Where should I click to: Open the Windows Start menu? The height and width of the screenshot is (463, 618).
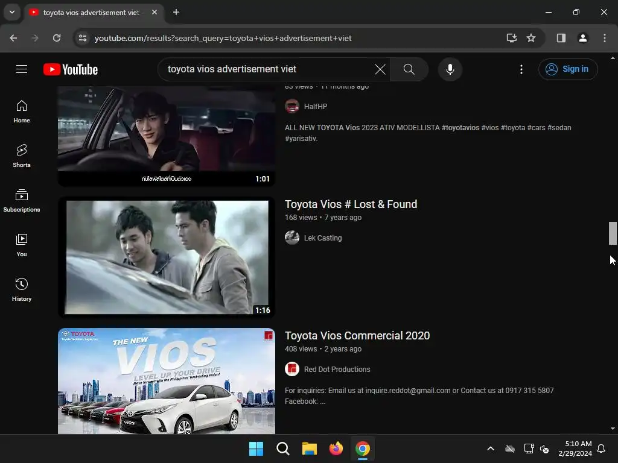[256, 449]
